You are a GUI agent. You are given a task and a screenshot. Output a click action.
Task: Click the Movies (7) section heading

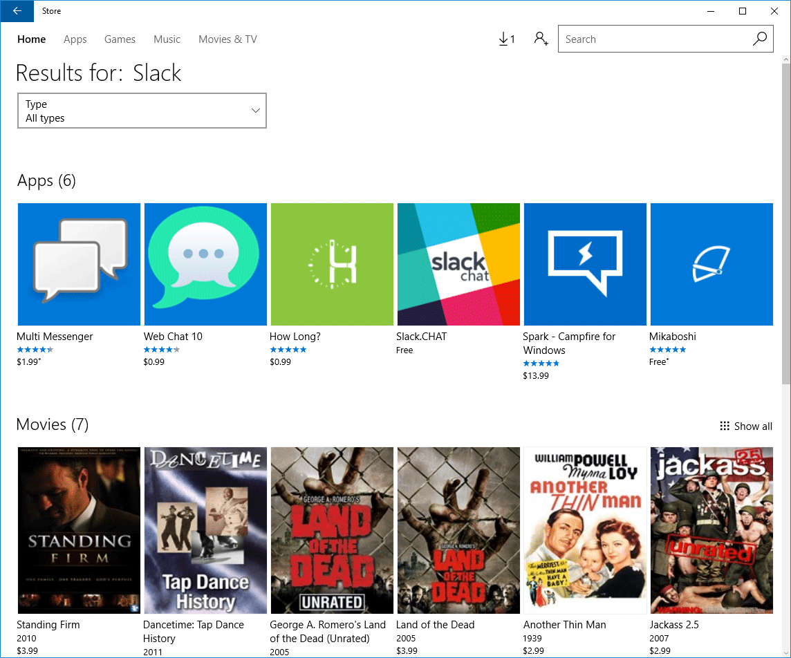(x=53, y=424)
